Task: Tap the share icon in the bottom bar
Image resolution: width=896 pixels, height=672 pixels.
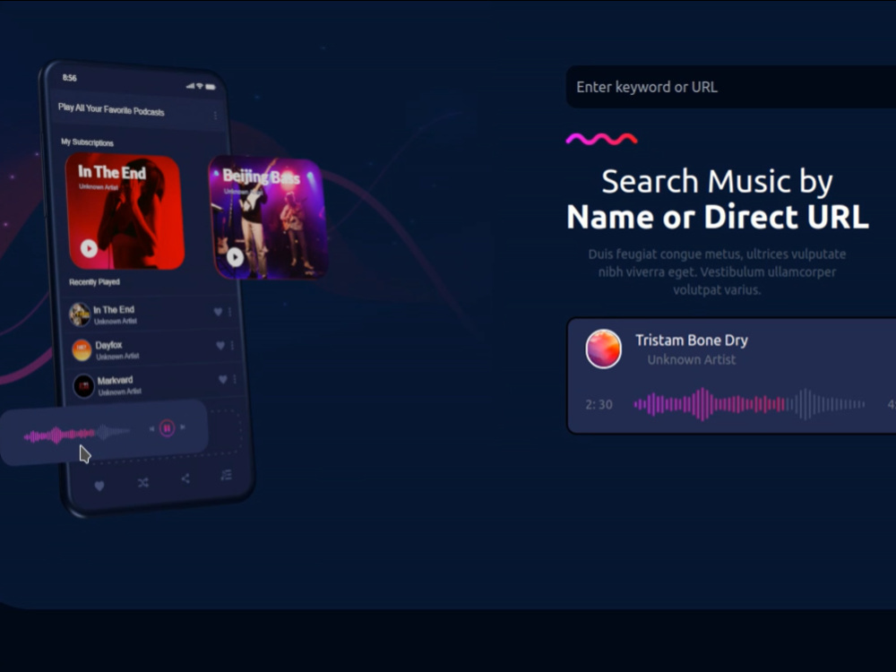Action: tap(185, 478)
